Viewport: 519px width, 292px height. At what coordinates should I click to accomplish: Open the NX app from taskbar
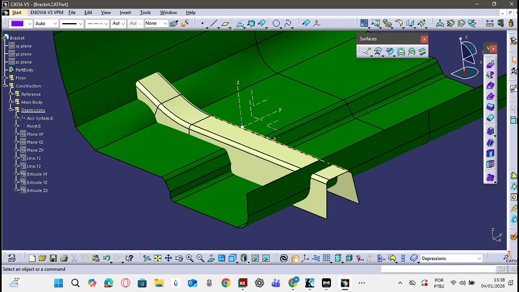(x=242, y=283)
